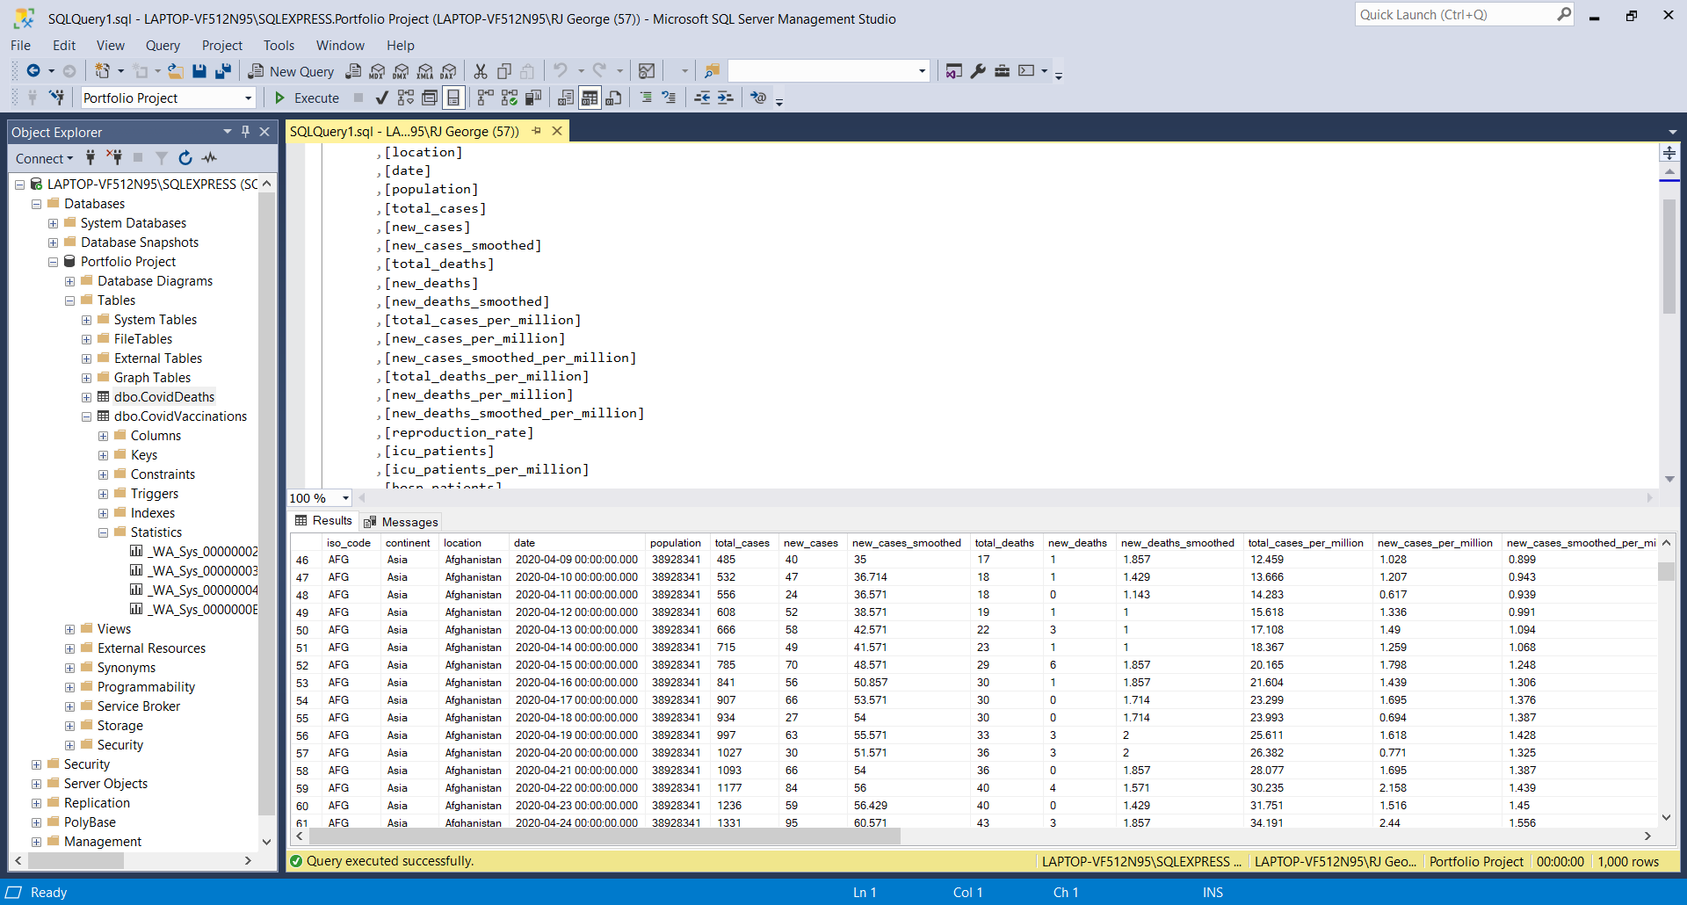The height and width of the screenshot is (905, 1687).
Task: Cut selection with the scissors icon
Action: pyautogui.click(x=481, y=71)
